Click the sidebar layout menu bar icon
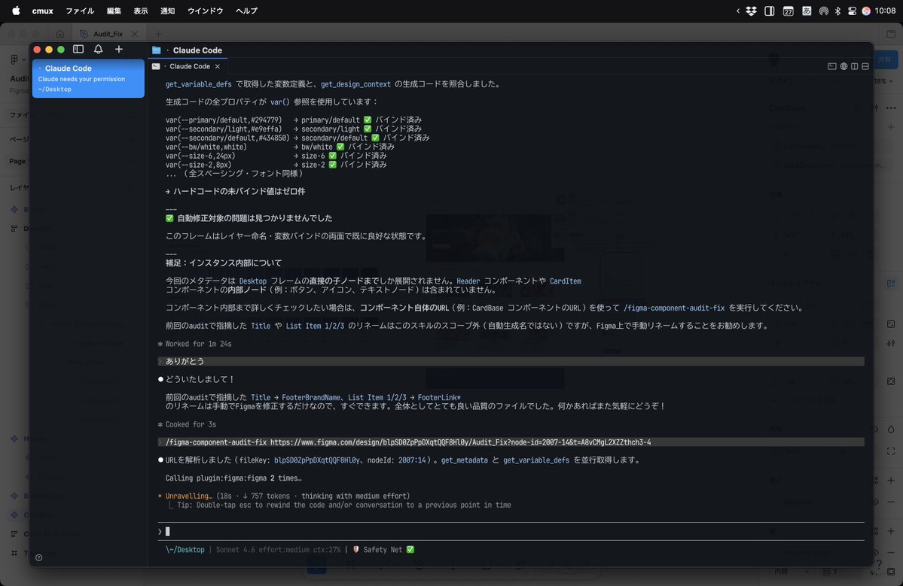Viewport: 903px width, 586px height. click(x=770, y=11)
